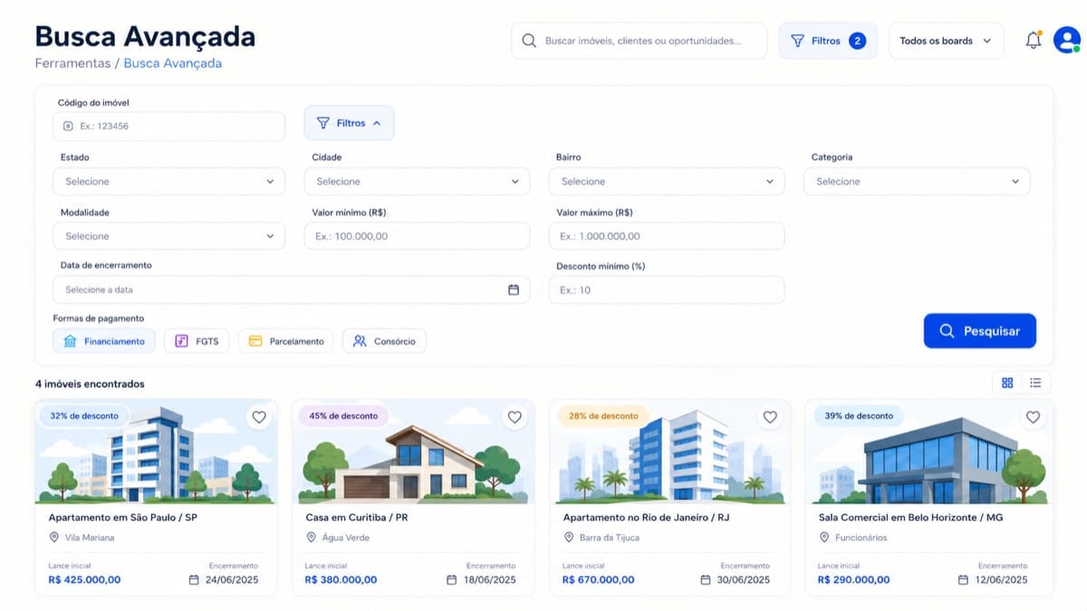Screen dimensions: 1087x611
Task: Open the top Filtros button with badge 2
Action: 828,41
